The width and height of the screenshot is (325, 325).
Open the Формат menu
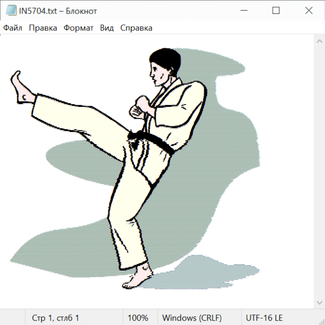(78, 28)
